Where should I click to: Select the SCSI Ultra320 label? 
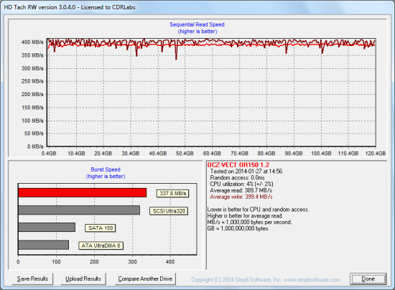click(x=169, y=211)
